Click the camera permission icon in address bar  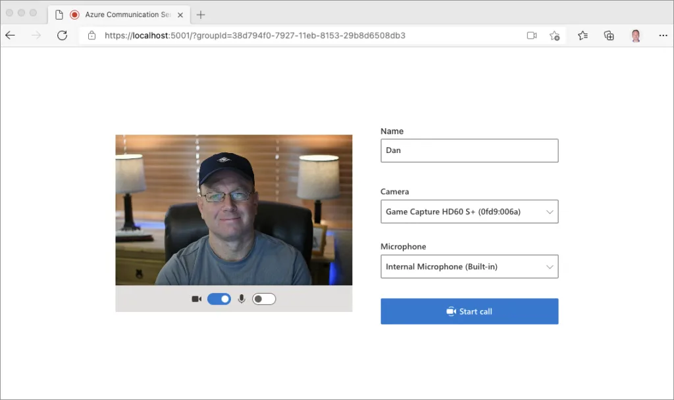[532, 35]
